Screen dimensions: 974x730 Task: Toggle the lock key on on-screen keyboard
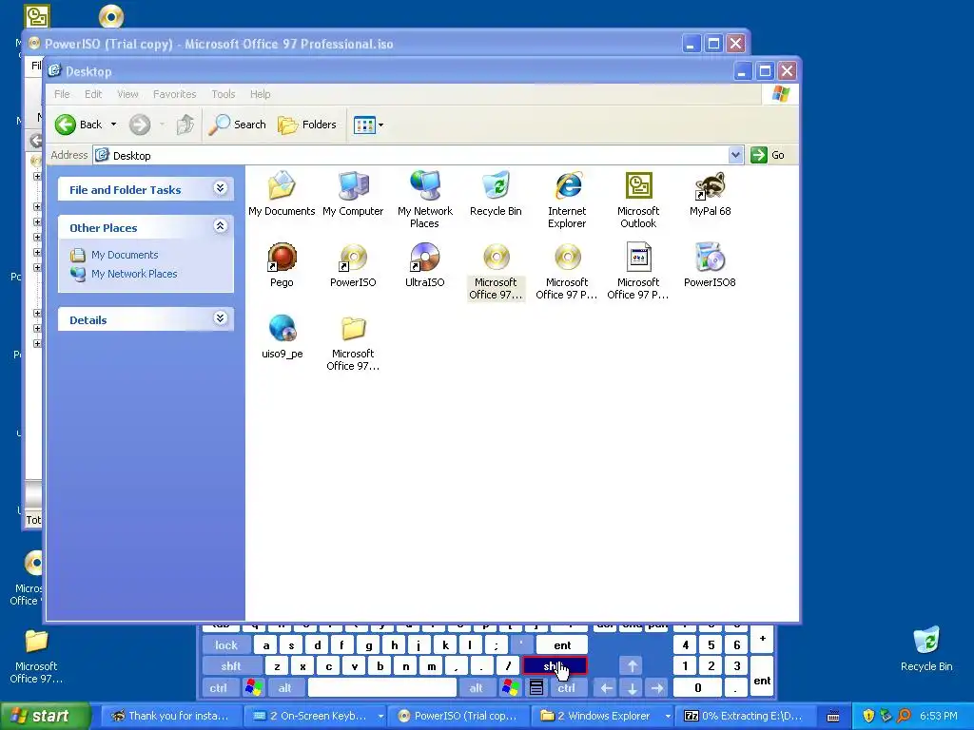(226, 645)
